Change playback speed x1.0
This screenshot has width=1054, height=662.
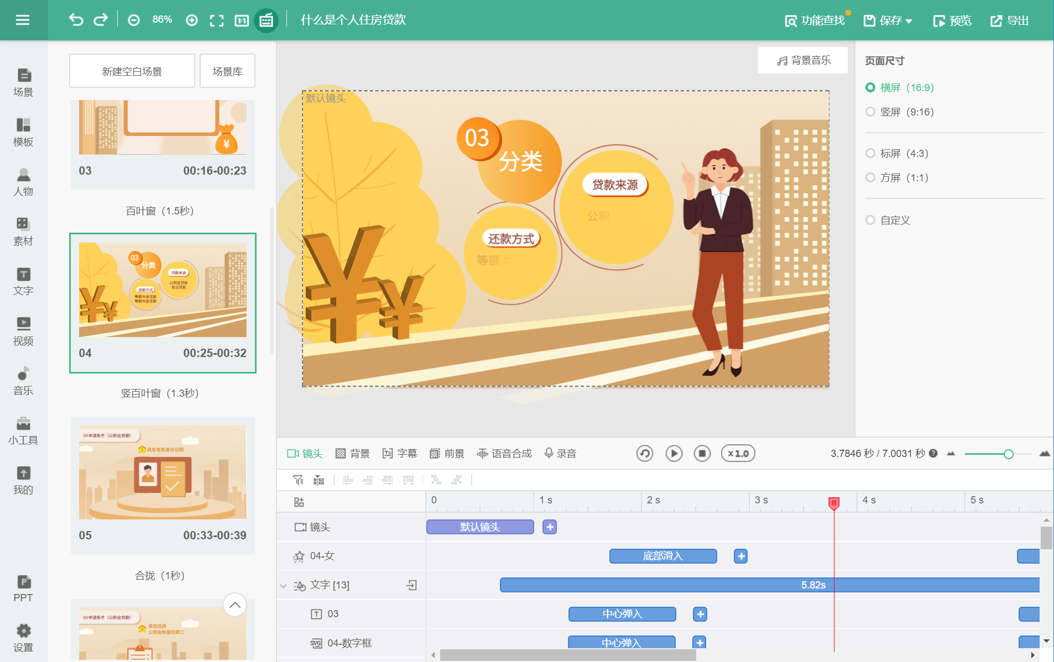tap(738, 454)
